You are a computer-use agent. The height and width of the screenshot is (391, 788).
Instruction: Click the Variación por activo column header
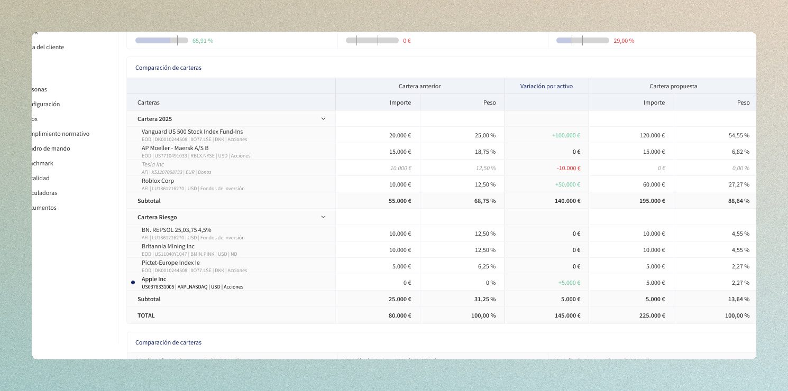[x=546, y=86]
